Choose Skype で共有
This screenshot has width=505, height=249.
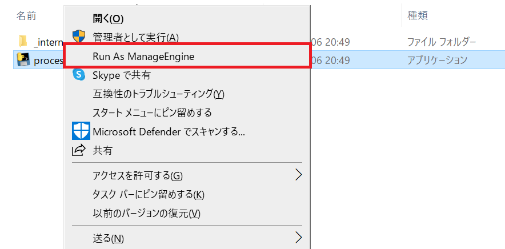click(x=121, y=75)
